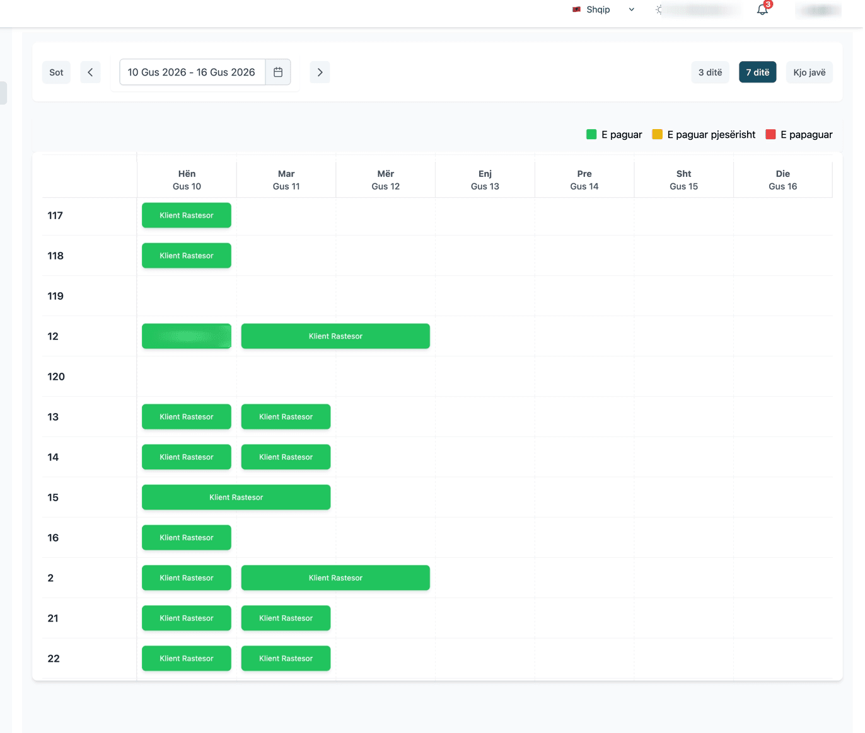Screen dimensions: 865x733
Task: Click room label 117
Action: (x=55, y=215)
